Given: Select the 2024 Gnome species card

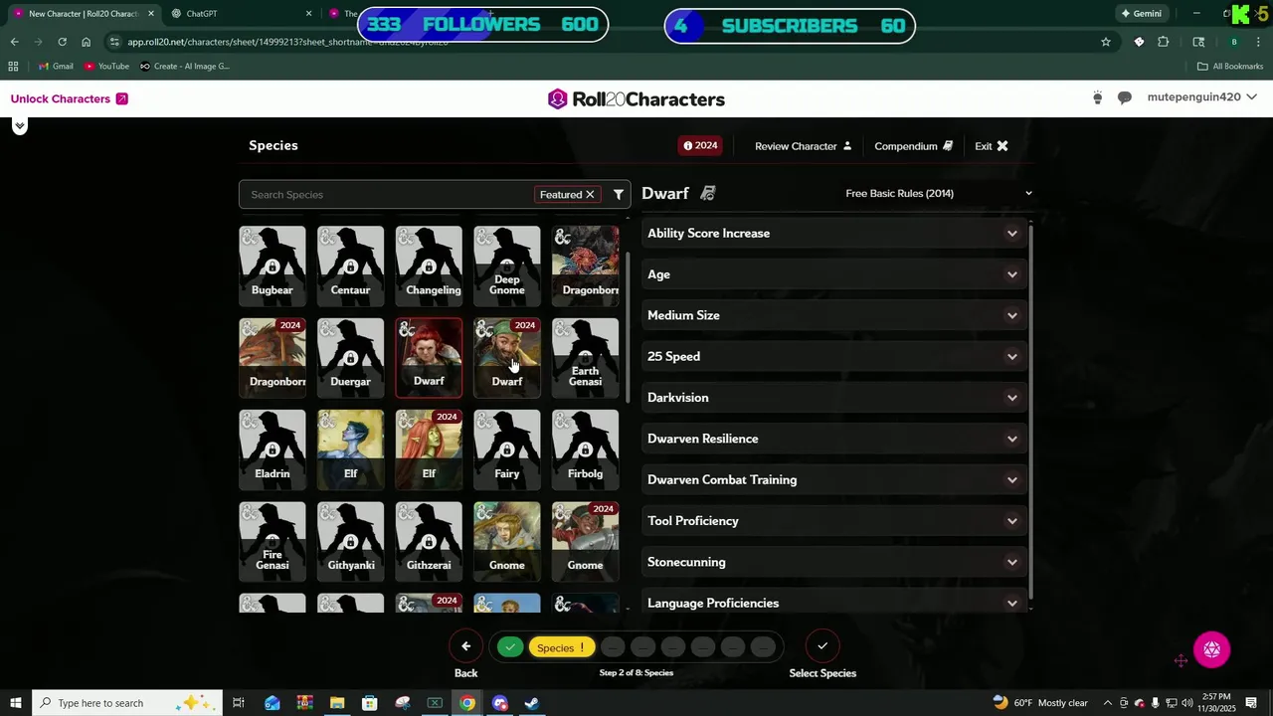Looking at the screenshot, I should click(x=585, y=541).
